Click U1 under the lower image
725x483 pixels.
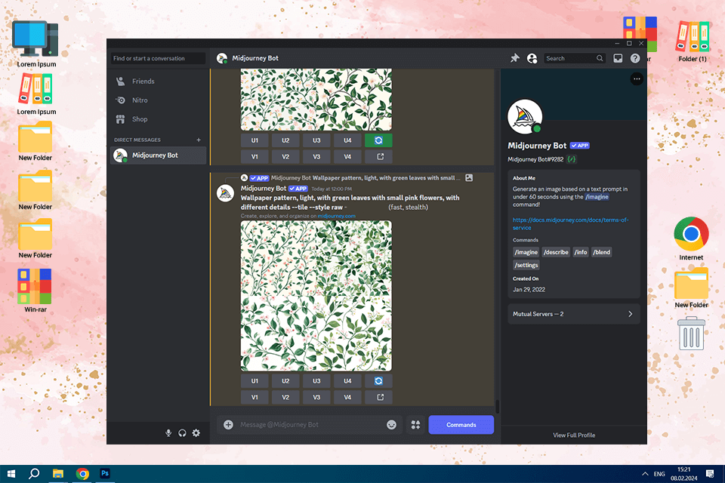(255, 381)
